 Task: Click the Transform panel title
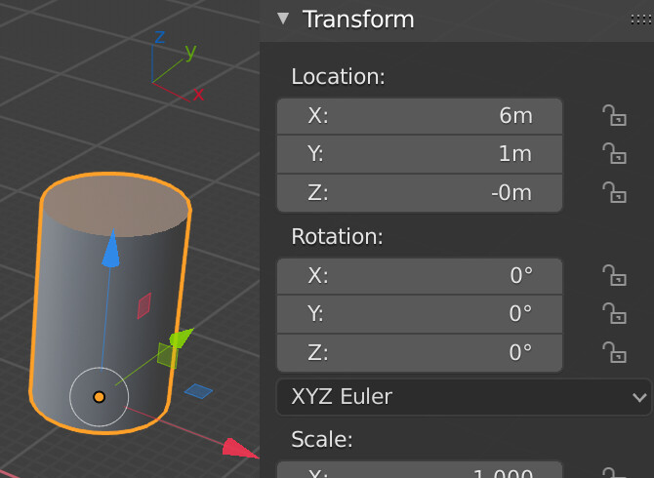(358, 20)
